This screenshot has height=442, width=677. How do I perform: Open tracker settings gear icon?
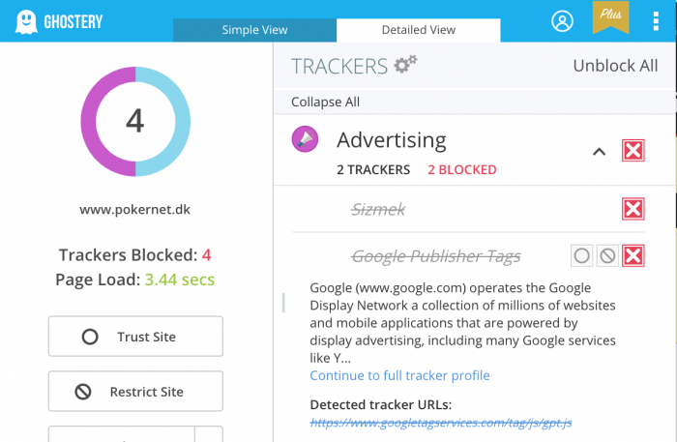(x=405, y=65)
